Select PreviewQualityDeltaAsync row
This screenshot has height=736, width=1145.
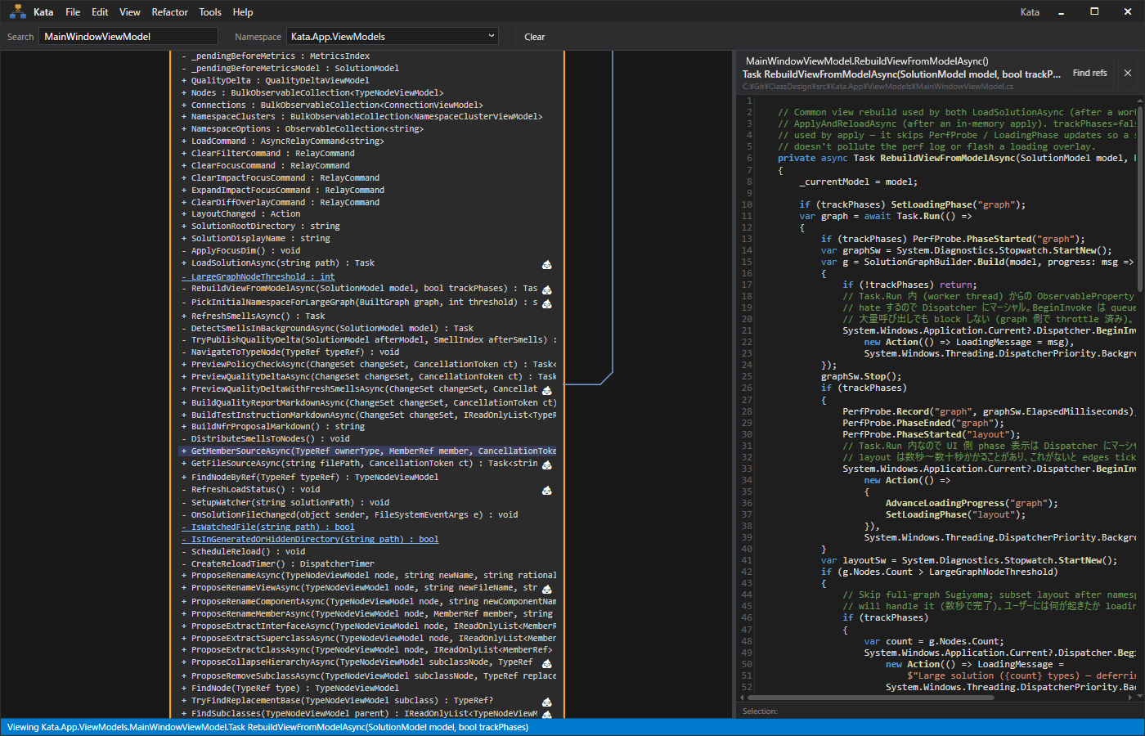click(368, 376)
